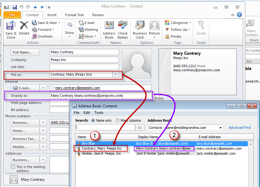The image size is (260, 187).
Task: Open the Home phone type dropdown
Action: [x=43, y=131]
